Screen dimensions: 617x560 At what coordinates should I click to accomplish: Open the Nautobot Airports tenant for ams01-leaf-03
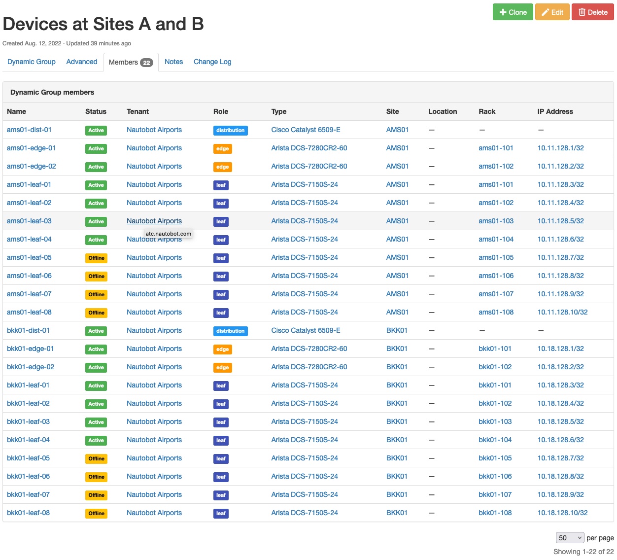click(x=154, y=221)
